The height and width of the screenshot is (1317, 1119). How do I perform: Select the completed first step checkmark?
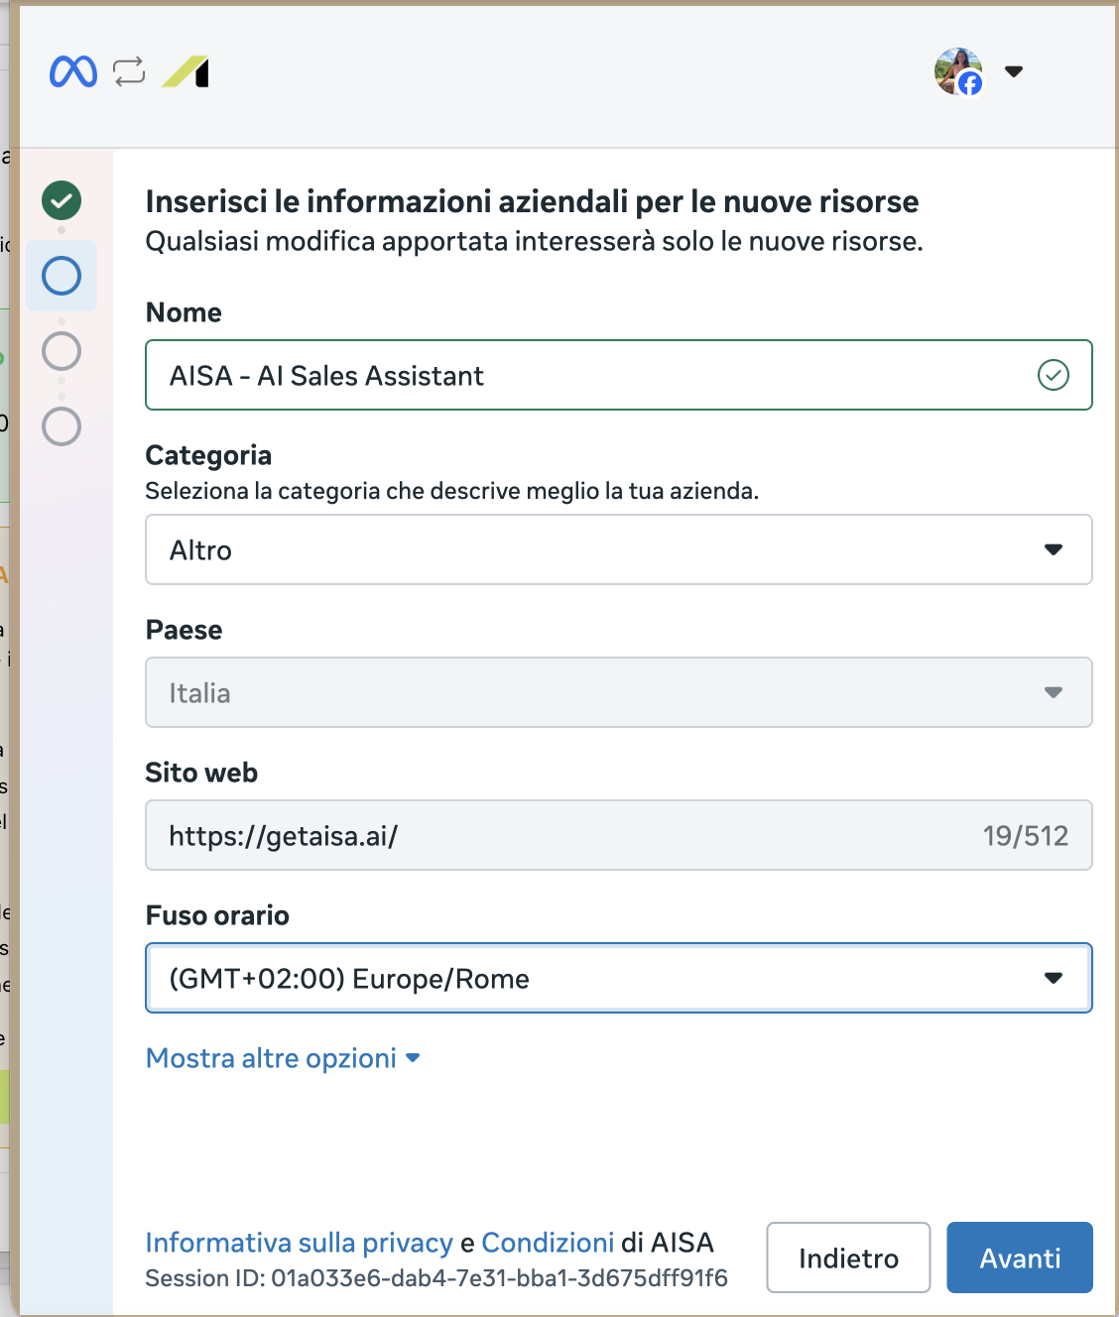[x=62, y=200]
